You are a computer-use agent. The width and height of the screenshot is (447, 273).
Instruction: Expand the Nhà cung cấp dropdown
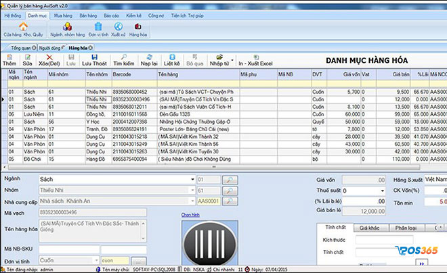click(191, 201)
